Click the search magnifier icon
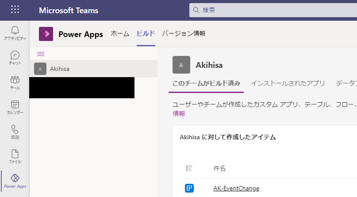This screenshot has height=197, width=357. (x=196, y=10)
